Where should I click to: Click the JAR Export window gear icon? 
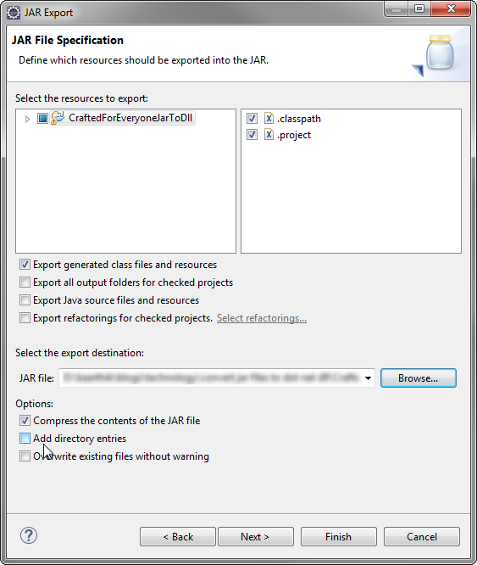pyautogui.click(x=14, y=13)
